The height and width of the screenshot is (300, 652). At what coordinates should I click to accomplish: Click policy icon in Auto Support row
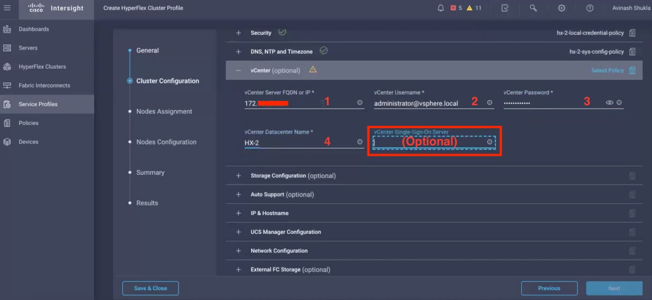[x=632, y=194]
